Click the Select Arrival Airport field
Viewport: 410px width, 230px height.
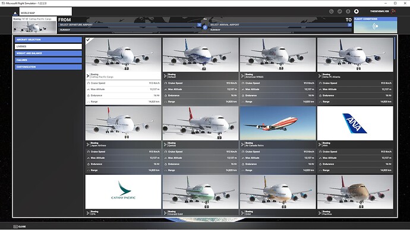[280, 25]
